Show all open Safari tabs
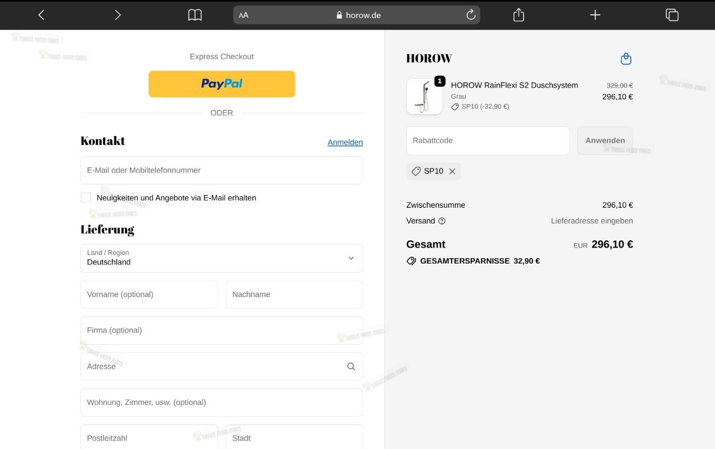715x449 pixels. pos(672,15)
